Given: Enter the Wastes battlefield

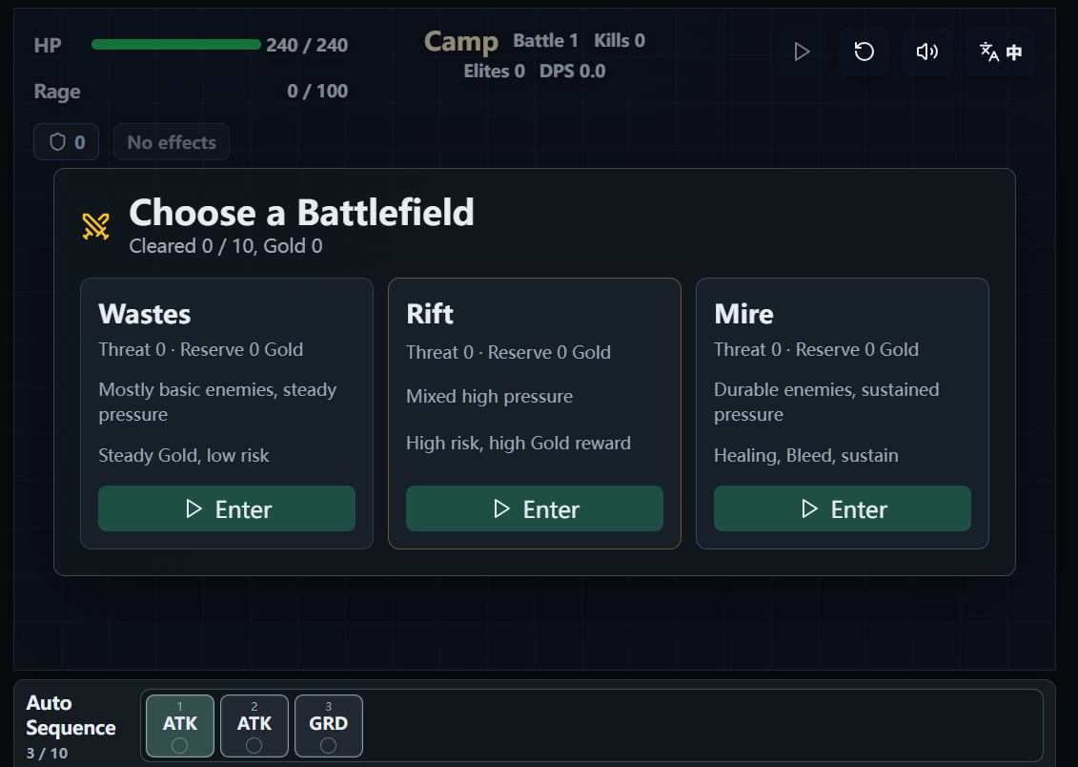Looking at the screenshot, I should coord(227,508).
